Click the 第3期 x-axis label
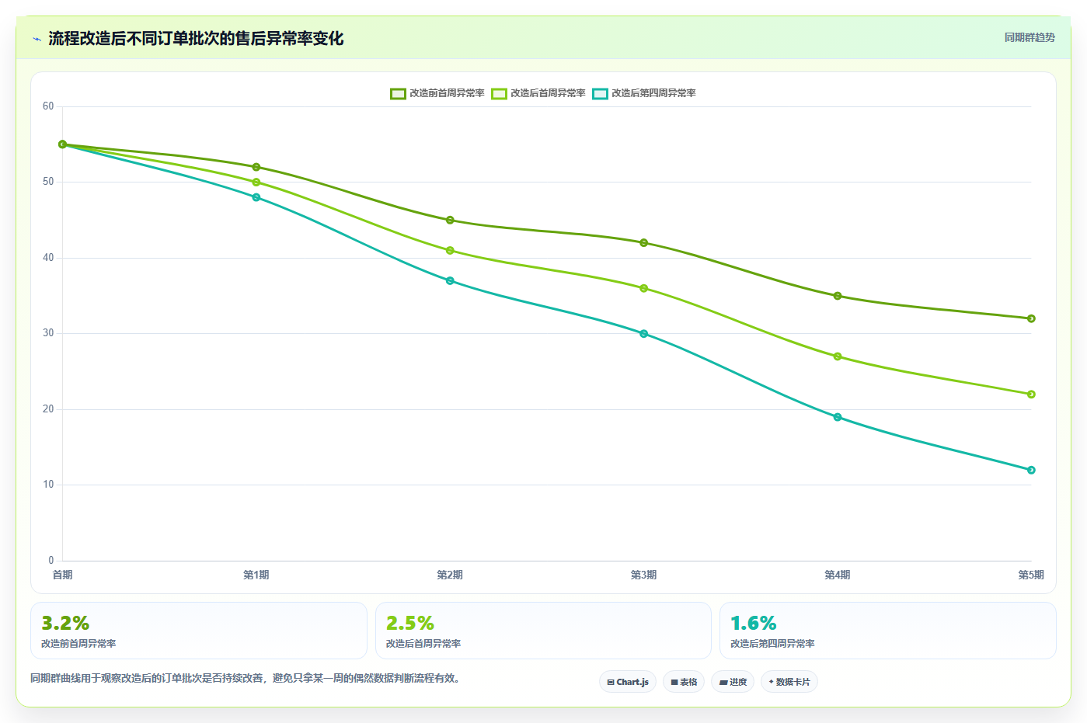 [x=644, y=575]
